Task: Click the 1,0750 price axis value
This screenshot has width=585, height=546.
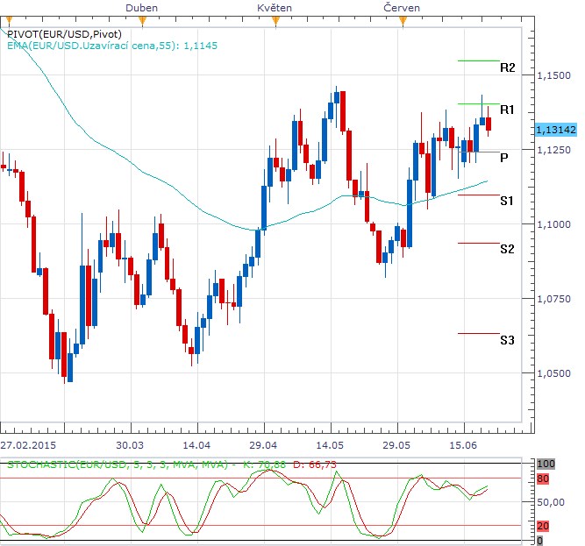Action: (553, 299)
